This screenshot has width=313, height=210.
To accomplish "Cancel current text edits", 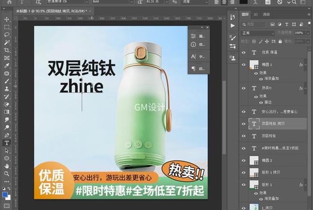I will tap(280, 2).
